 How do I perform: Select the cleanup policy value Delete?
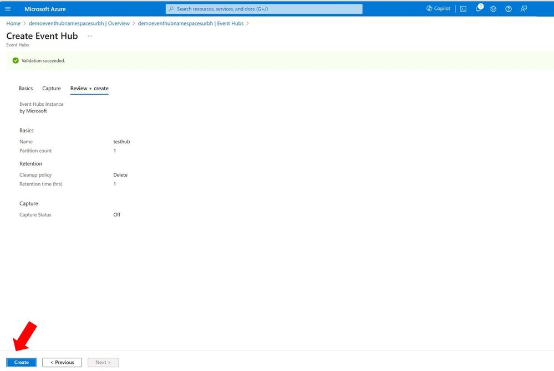pos(120,175)
